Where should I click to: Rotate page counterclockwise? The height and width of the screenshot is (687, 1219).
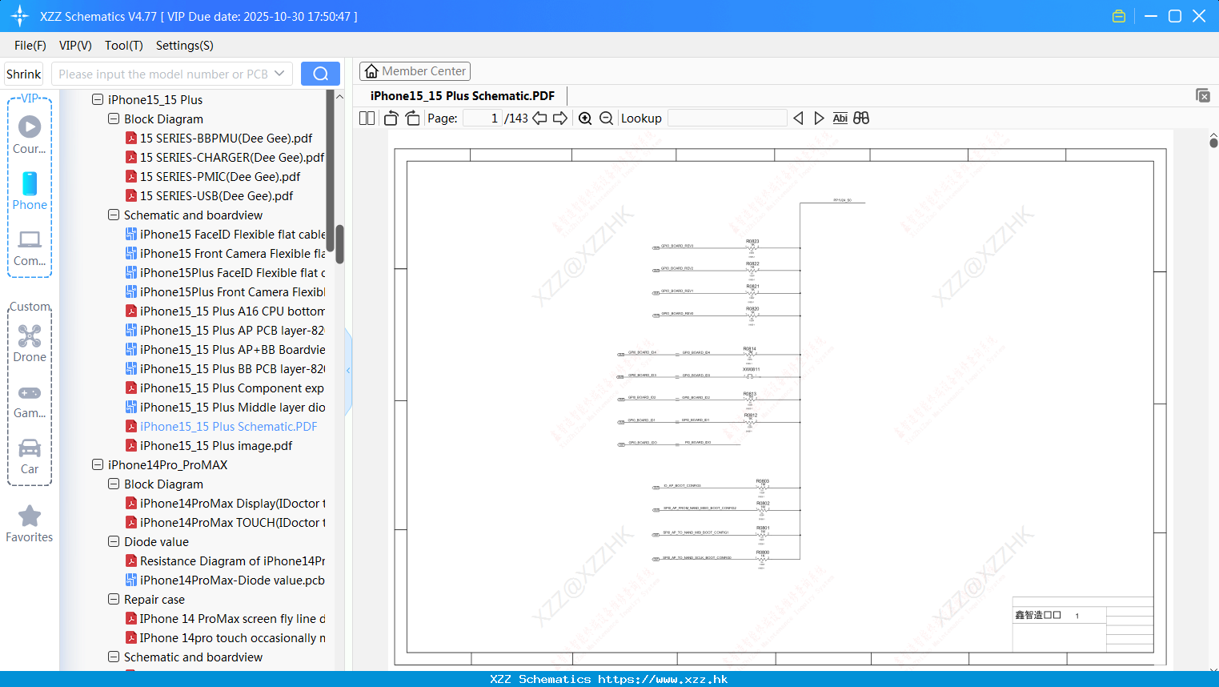pos(391,118)
